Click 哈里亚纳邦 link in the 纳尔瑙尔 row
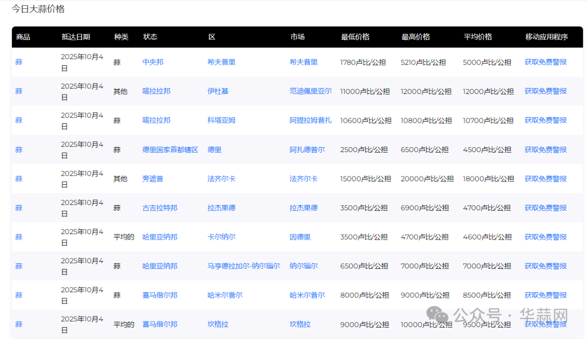Viewport: 587px width, 339px height. 159,266
